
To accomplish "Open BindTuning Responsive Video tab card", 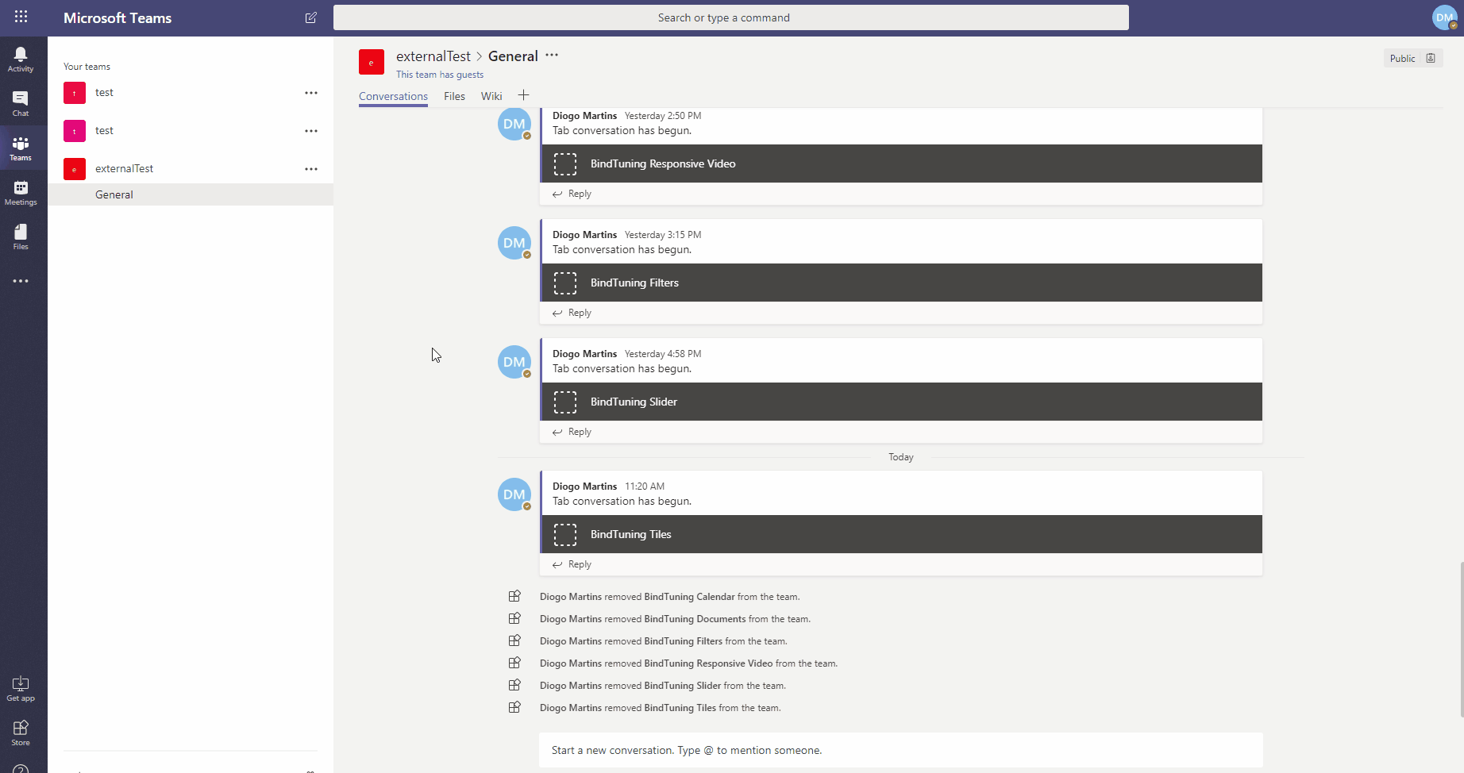I will click(x=902, y=163).
